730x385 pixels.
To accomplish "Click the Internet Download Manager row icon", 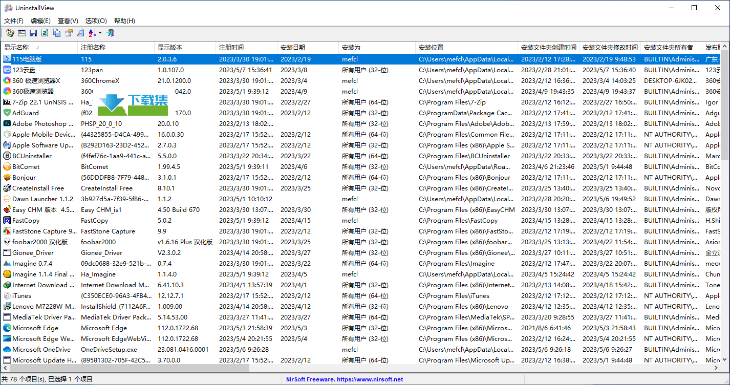I will pyautogui.click(x=7, y=285).
